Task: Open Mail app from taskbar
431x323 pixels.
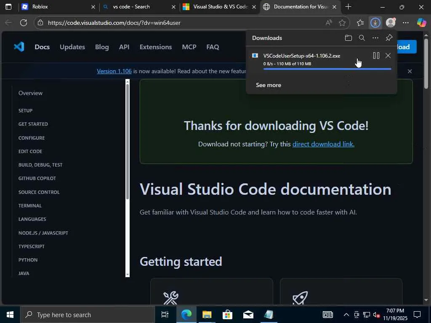Action: coord(248,315)
